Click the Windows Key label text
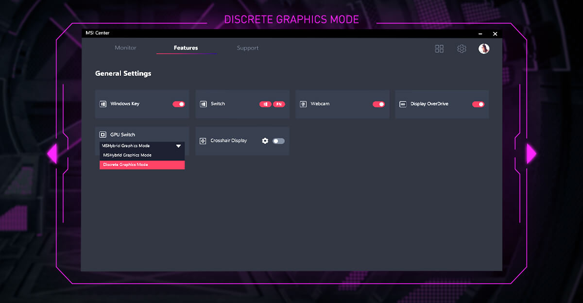The width and height of the screenshot is (583, 303). 125,104
